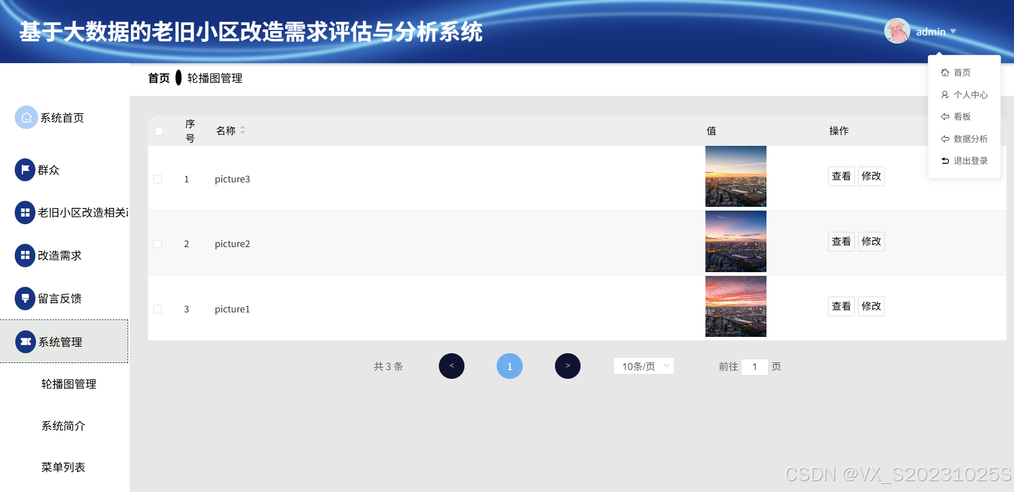Toggle the select-all checkbox in table header
Viewport: 1014px width, 492px height.
pyautogui.click(x=159, y=131)
